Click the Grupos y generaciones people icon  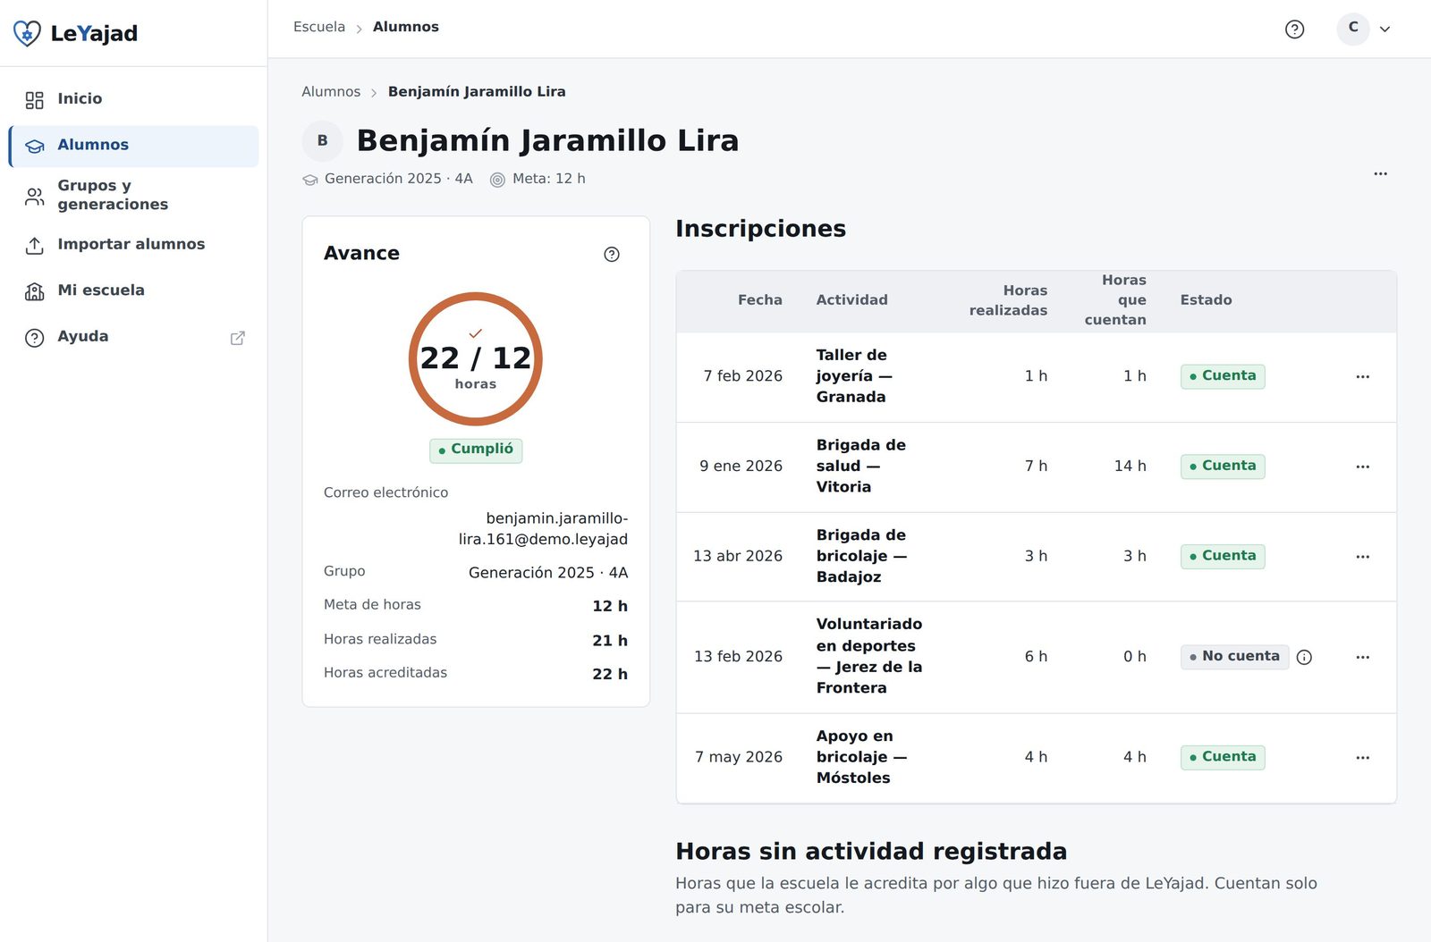click(34, 197)
